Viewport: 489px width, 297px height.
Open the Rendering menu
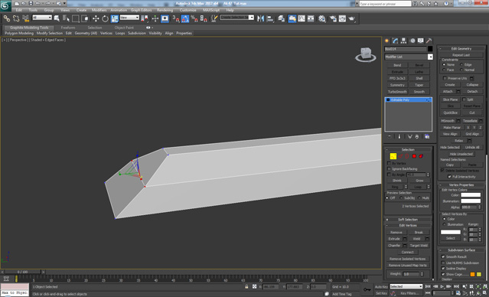[x=165, y=10]
